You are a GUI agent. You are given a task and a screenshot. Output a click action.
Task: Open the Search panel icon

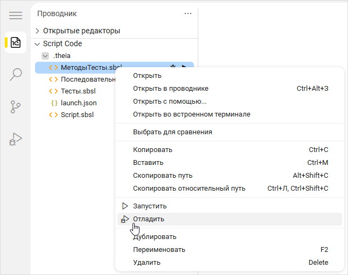point(15,74)
